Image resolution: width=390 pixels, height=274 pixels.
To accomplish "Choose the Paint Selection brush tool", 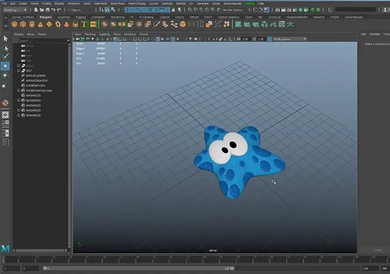I will 5,56.
